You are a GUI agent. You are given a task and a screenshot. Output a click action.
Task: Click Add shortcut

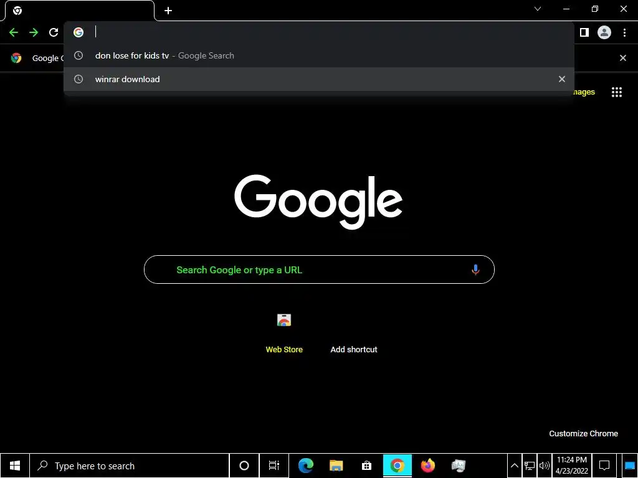tap(354, 350)
